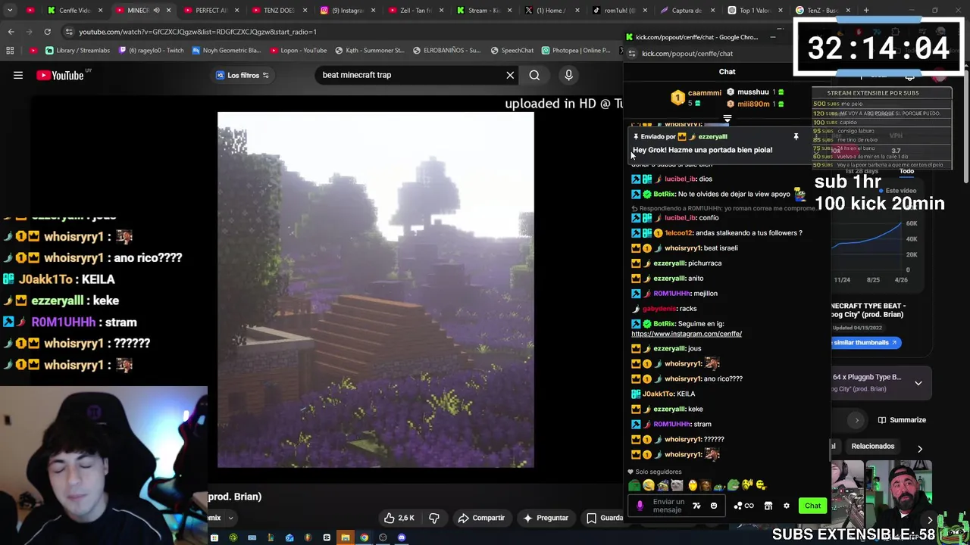Image resolution: width=970 pixels, height=545 pixels.
Task: Insert the crying laughing emote in chat
Action: [649, 485]
